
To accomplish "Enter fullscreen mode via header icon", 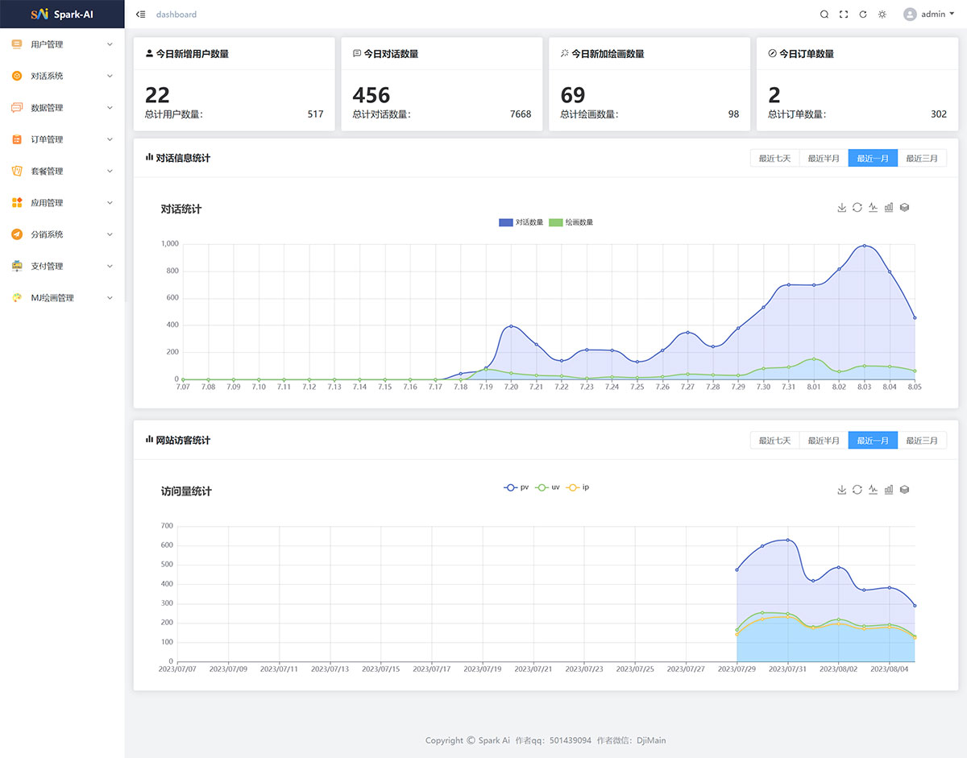I will point(844,14).
